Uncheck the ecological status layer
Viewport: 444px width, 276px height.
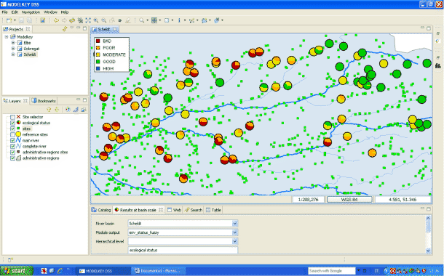tap(12, 123)
